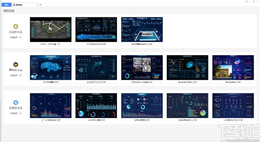261x142 pixels.
Task: Browse more templates in 高级版专区 via 浏览更多
Action: coord(14,75)
